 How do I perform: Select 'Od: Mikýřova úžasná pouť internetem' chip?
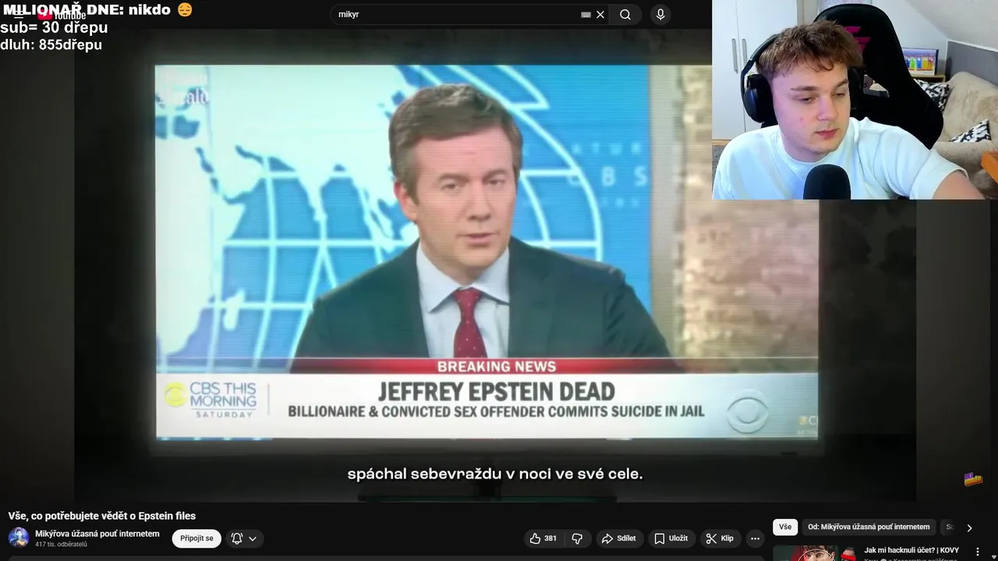(x=869, y=527)
